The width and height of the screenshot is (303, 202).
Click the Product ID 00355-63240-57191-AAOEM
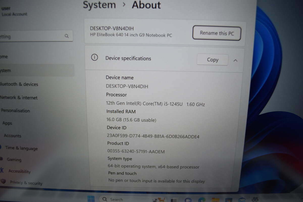point(136,151)
